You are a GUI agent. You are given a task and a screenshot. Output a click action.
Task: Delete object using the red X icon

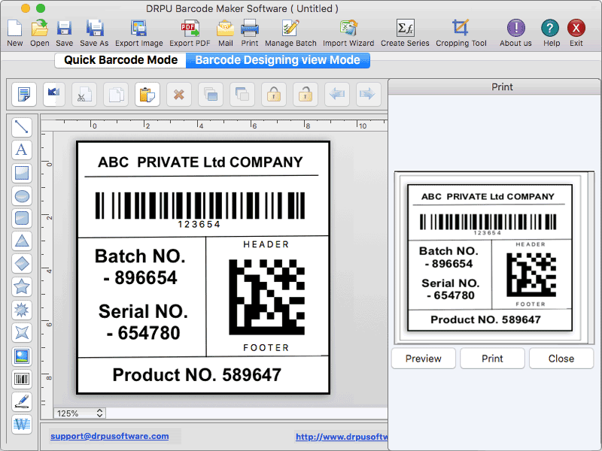[179, 94]
